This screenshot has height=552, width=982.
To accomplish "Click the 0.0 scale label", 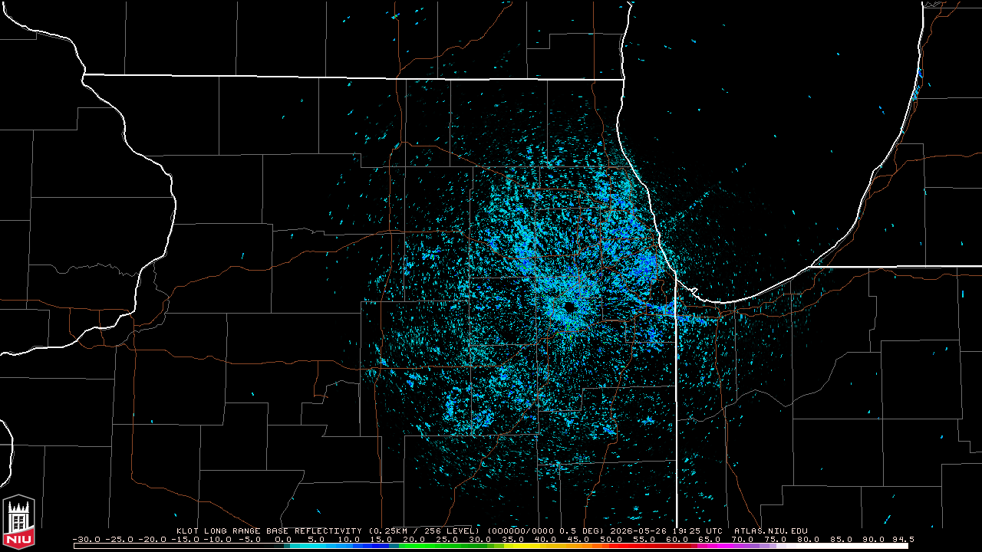I will pyautogui.click(x=283, y=539).
